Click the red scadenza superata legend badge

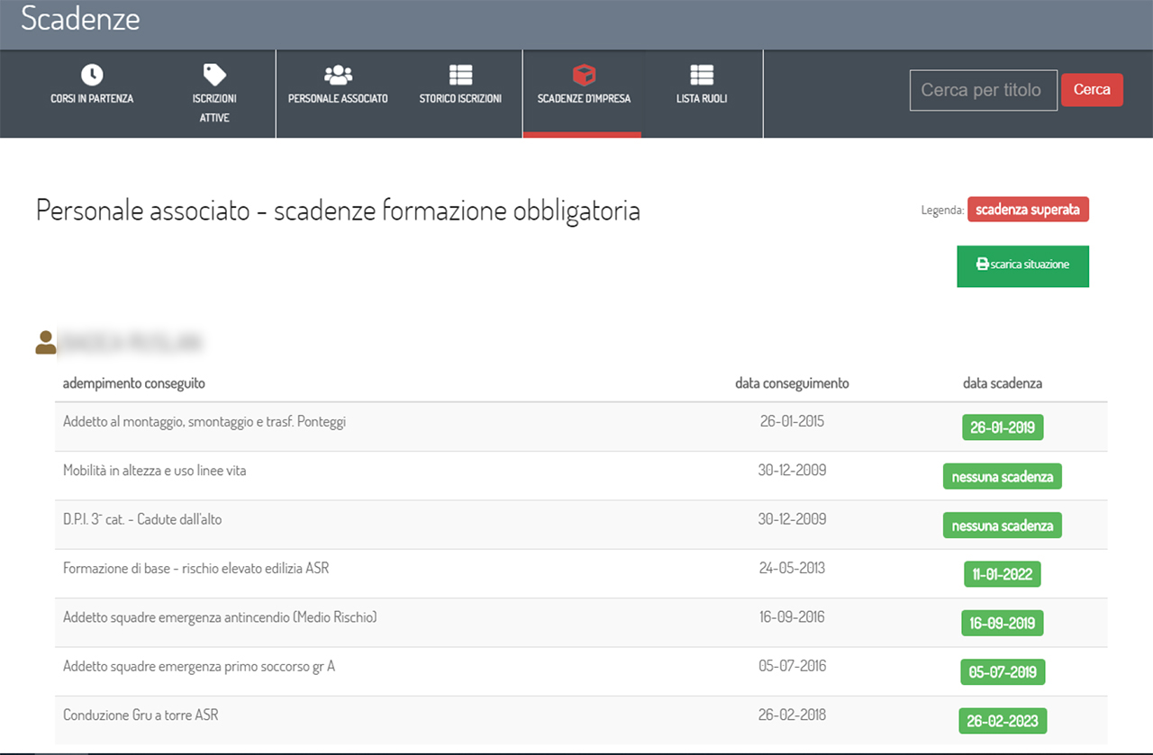[x=1028, y=210]
